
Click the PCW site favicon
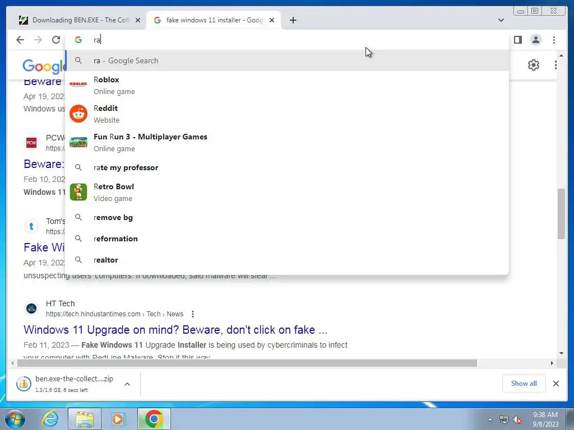[31, 143]
